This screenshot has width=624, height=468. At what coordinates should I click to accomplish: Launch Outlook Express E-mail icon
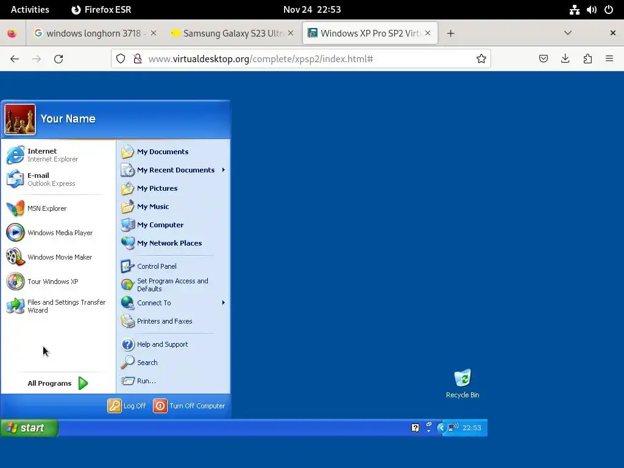[x=15, y=179]
